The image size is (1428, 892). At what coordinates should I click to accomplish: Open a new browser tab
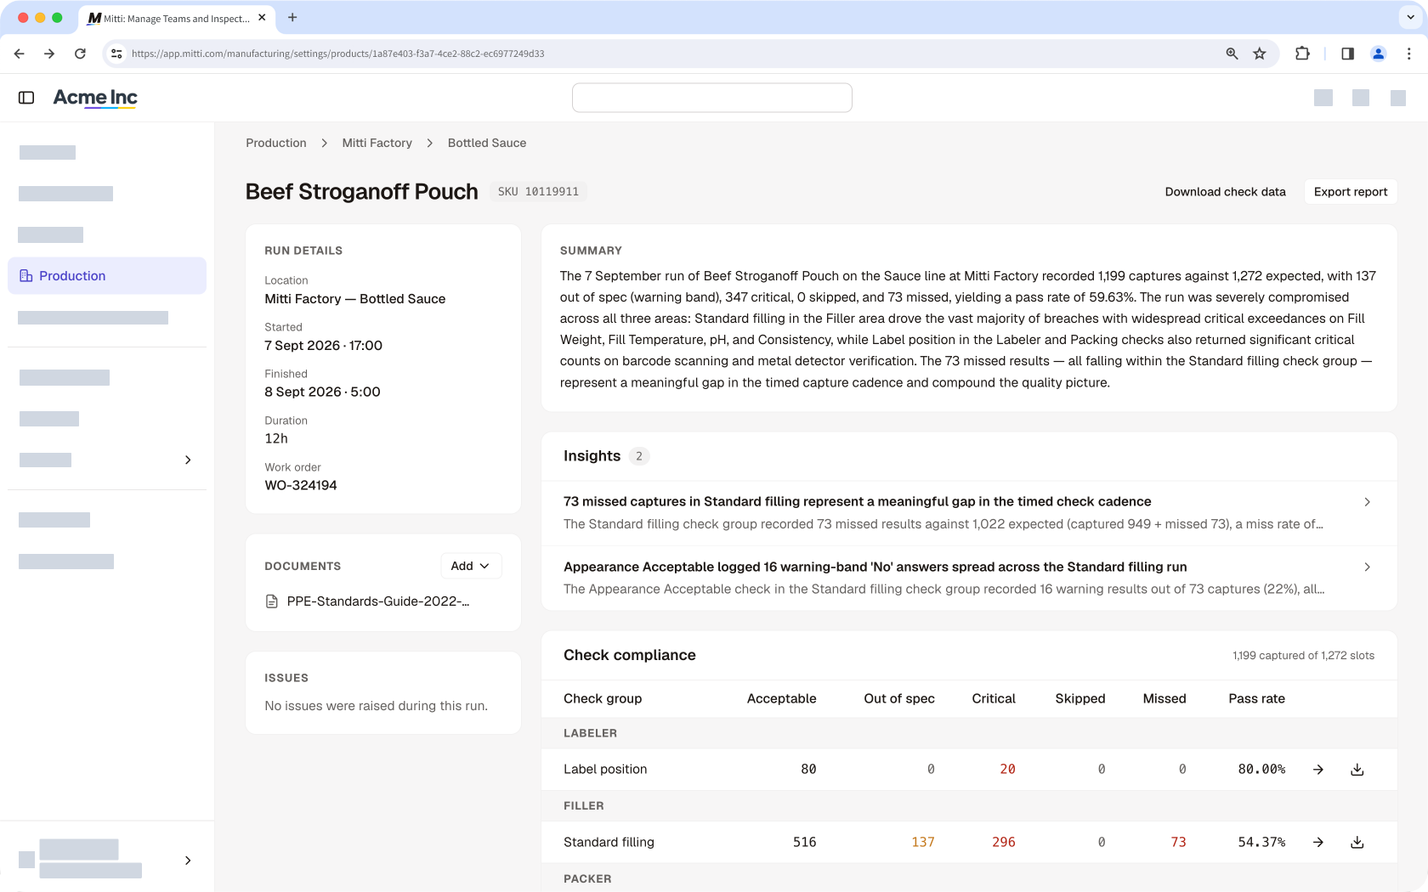coord(292,17)
